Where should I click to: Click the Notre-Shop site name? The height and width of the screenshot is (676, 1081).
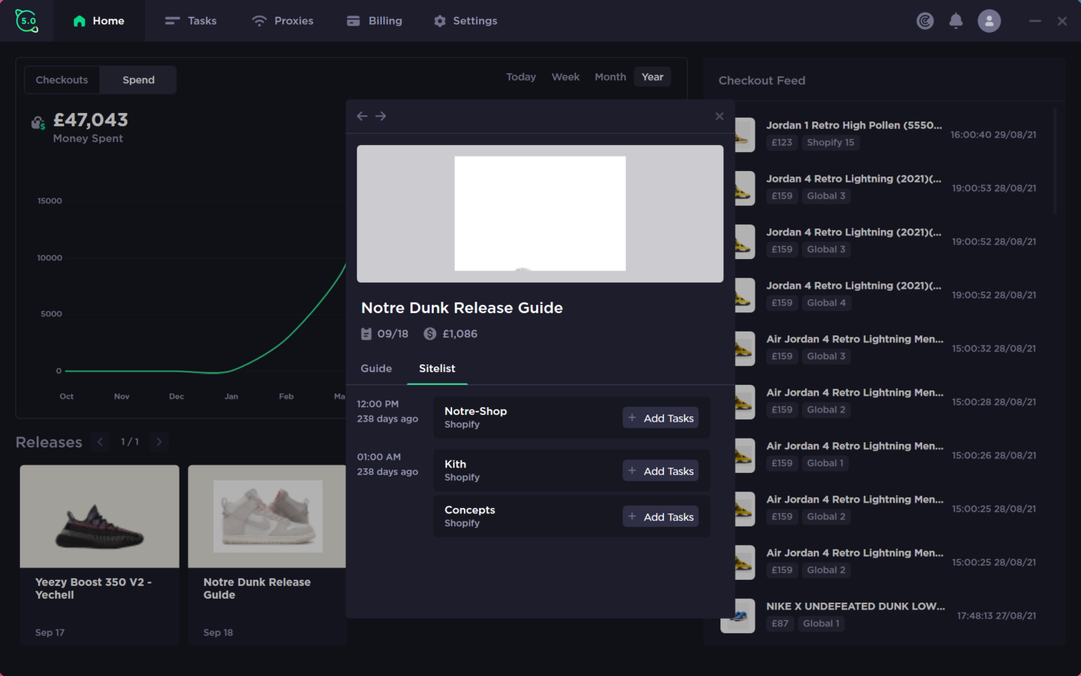click(x=475, y=411)
